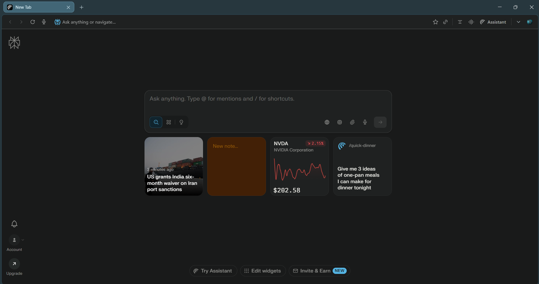The image size is (539, 284).
Task: Open the model selector chip icon
Action: [340, 122]
